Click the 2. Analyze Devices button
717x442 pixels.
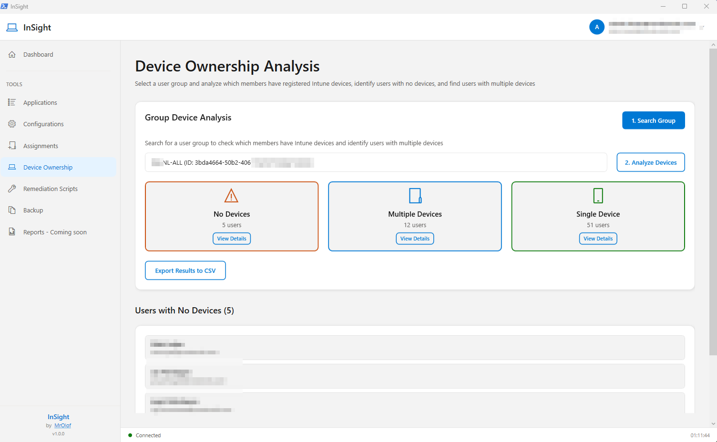651,162
